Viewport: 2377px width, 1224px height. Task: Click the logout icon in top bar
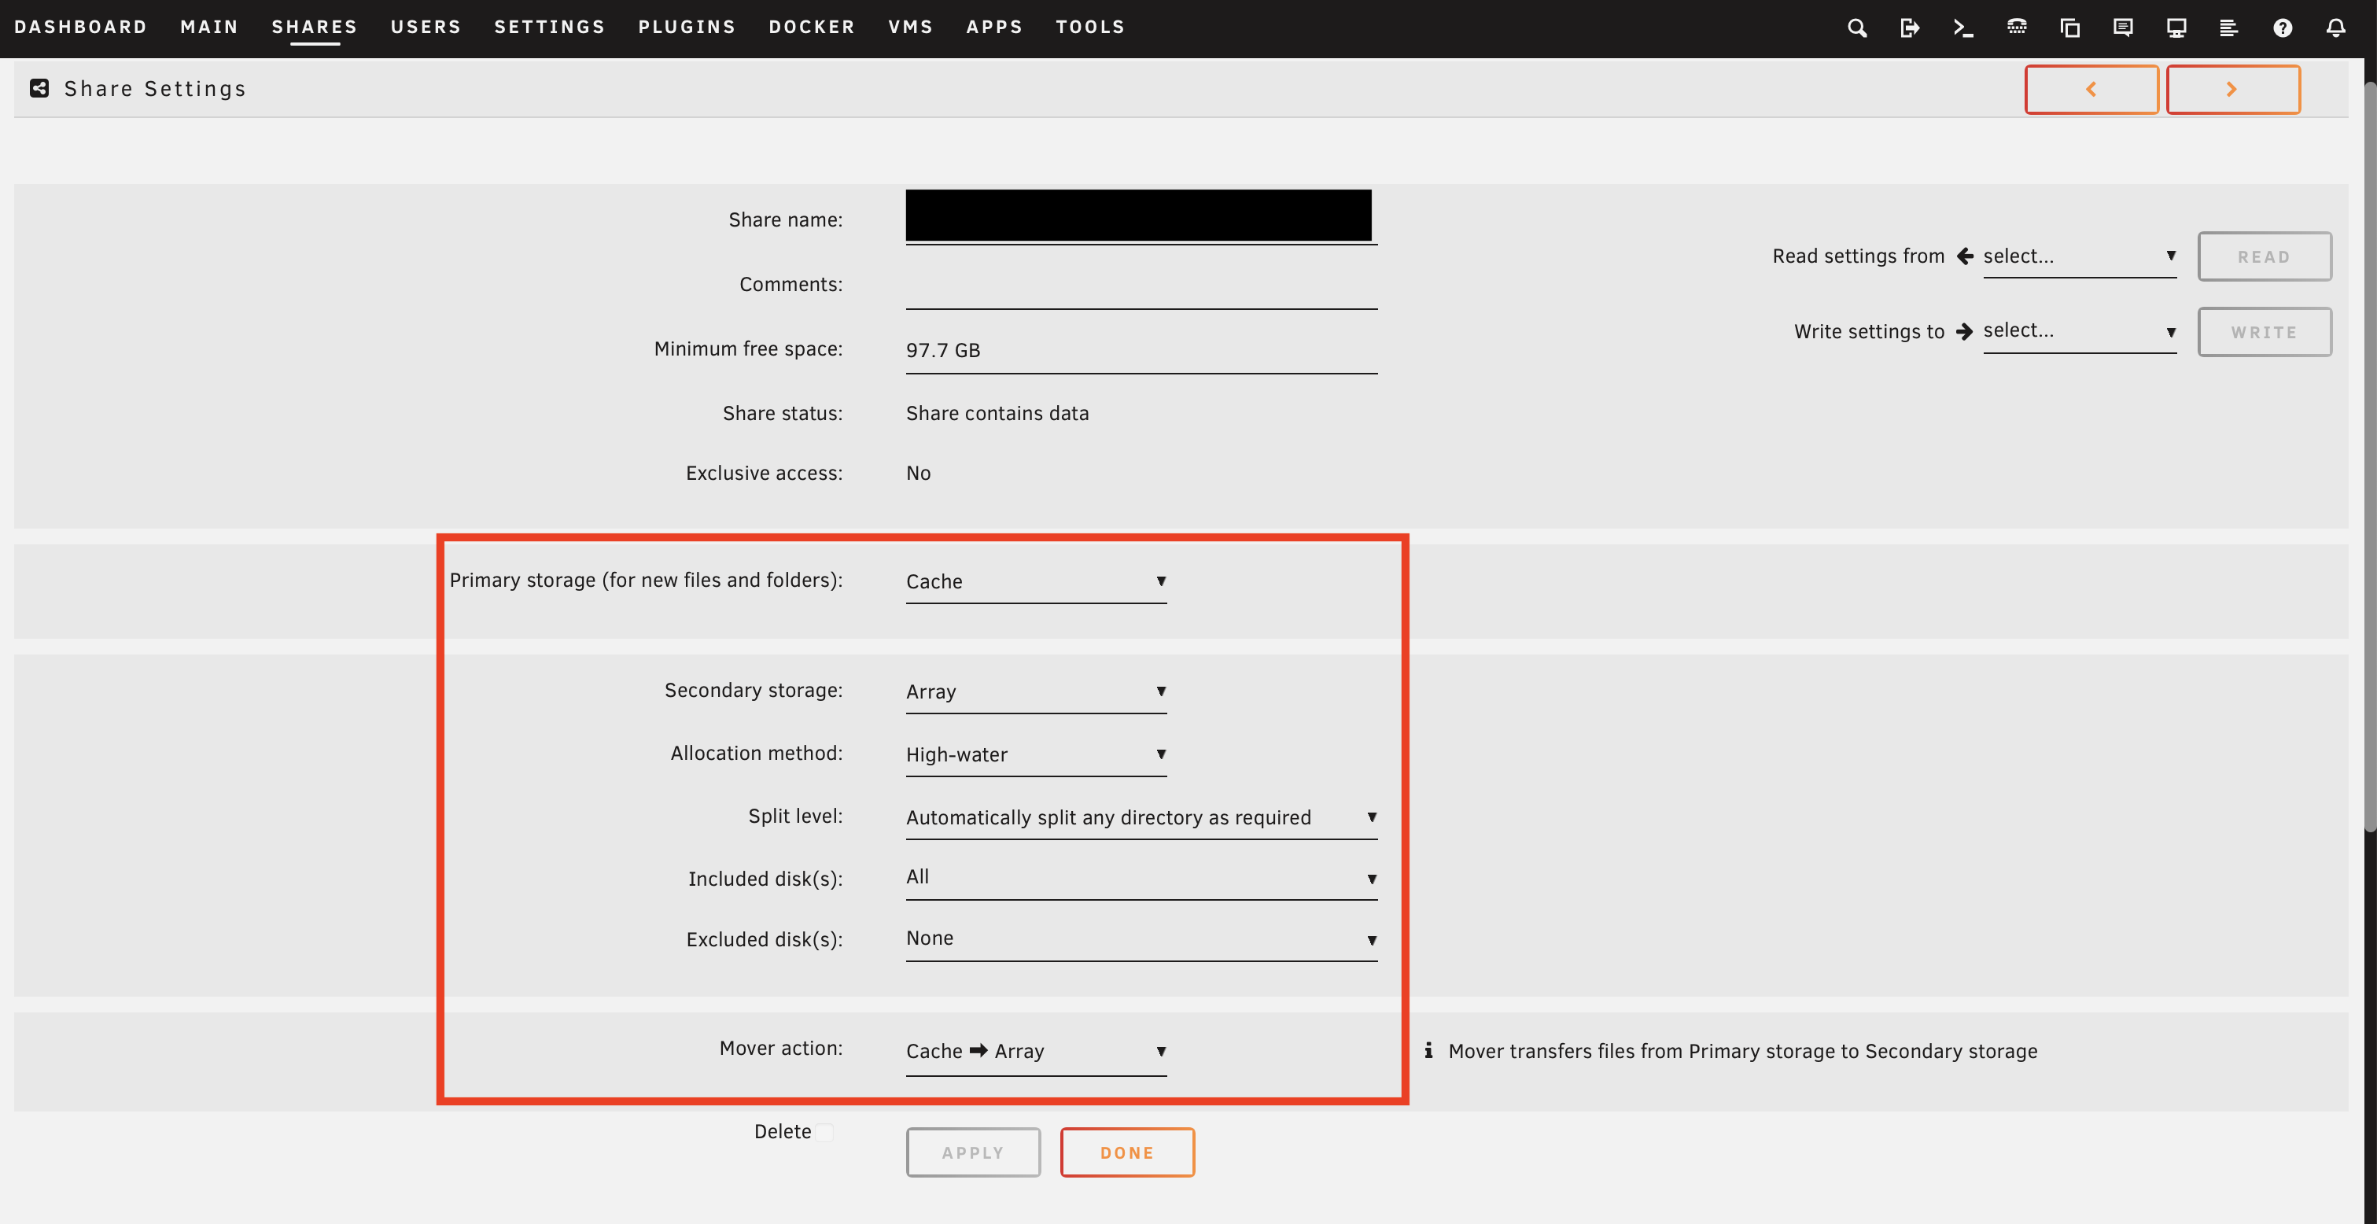[x=1910, y=28]
